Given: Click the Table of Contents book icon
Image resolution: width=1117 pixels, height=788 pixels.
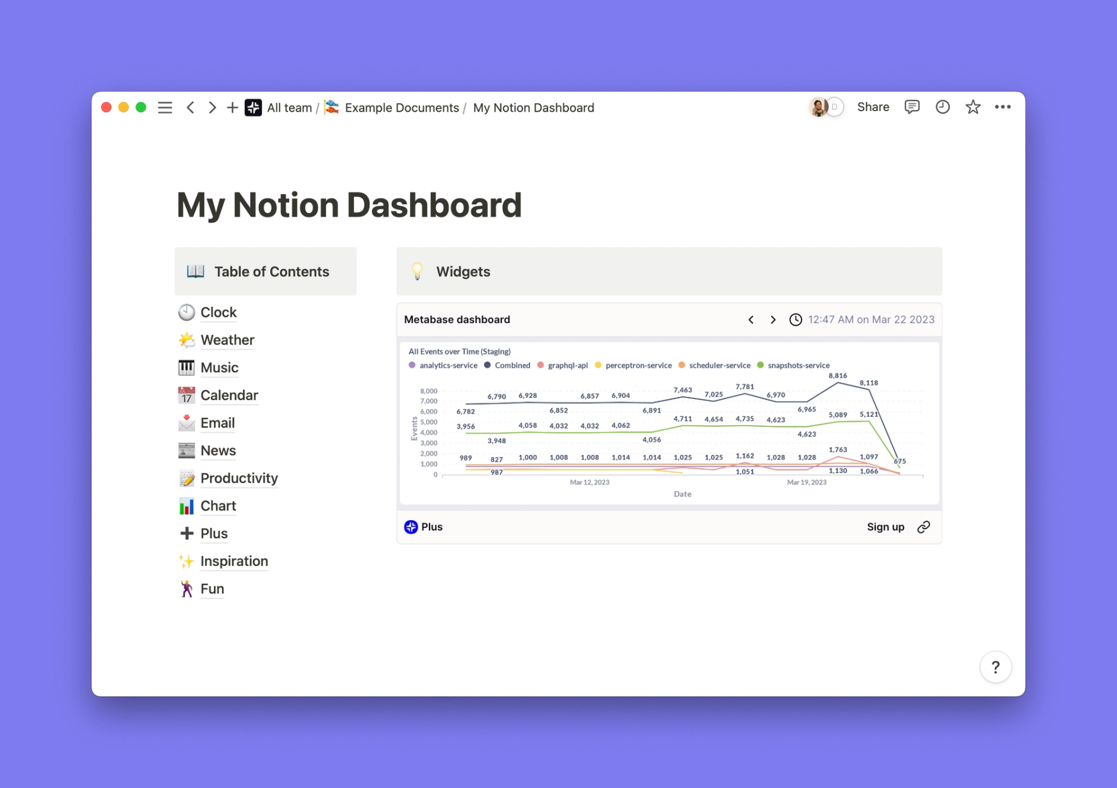Looking at the screenshot, I should [x=195, y=271].
